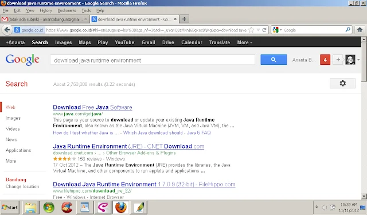Open the Edit menu
The height and width of the screenshot is (215, 367).
click(x=17, y=10)
